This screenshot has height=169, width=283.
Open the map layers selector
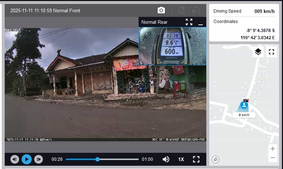pyautogui.click(x=258, y=52)
